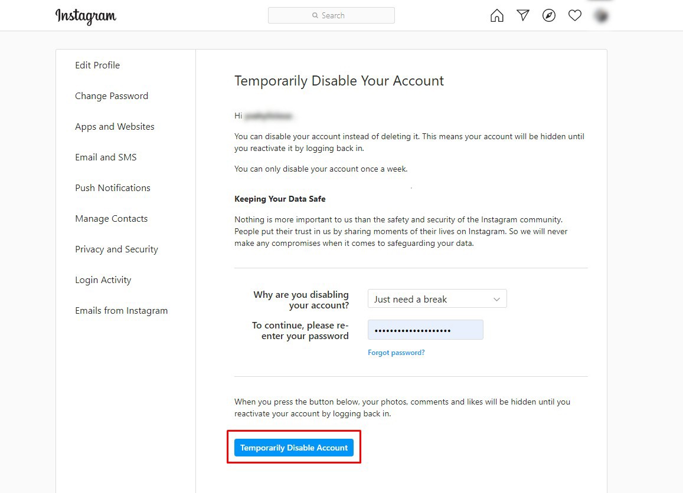Open Apps and Websites settings
This screenshot has width=683, height=493.
(x=115, y=127)
